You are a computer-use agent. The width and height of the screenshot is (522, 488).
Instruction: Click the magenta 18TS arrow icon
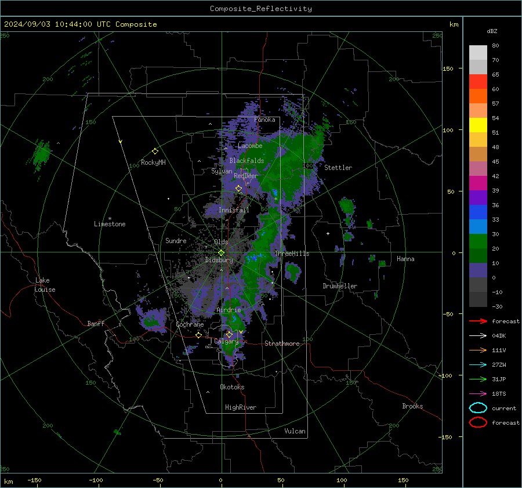(478, 394)
